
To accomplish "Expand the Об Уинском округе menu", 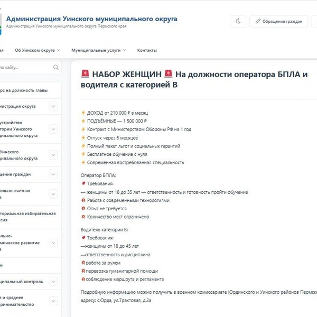I will point(38,50).
